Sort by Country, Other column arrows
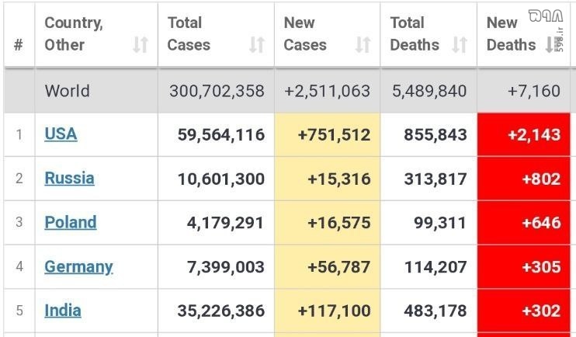The height and width of the screenshot is (337, 576). coord(140,45)
